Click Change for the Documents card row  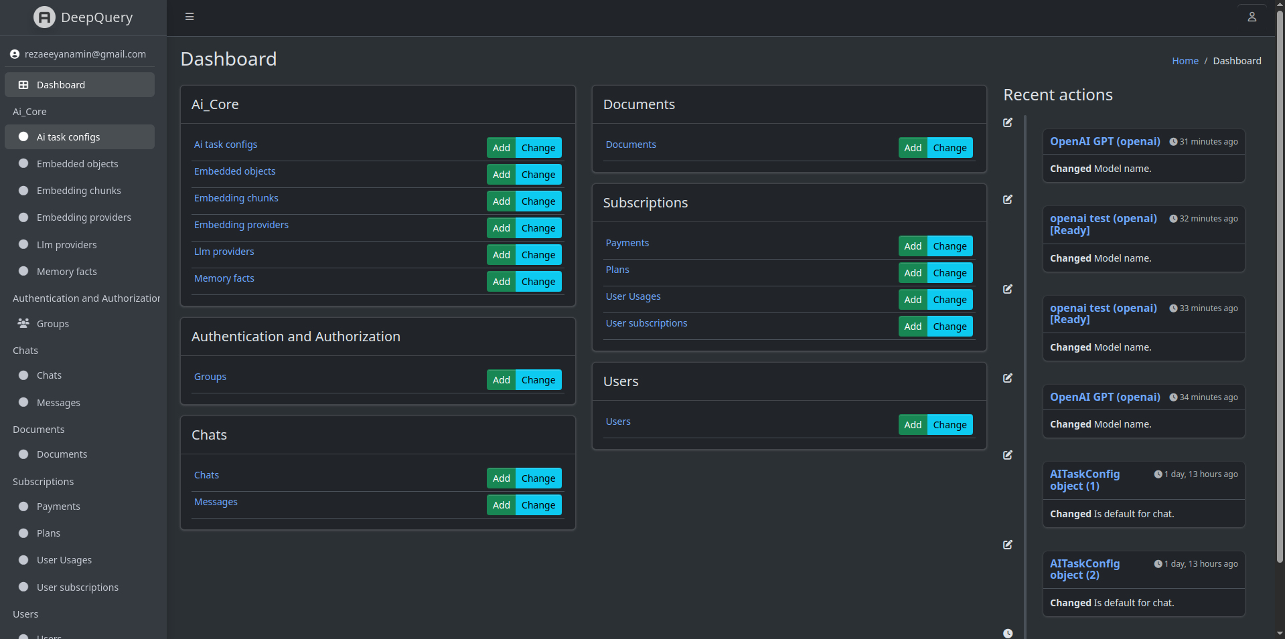[950, 148]
